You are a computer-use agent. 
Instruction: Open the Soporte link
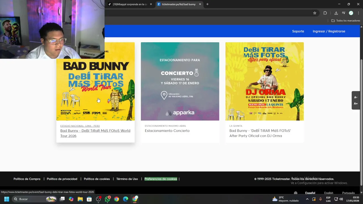click(298, 31)
